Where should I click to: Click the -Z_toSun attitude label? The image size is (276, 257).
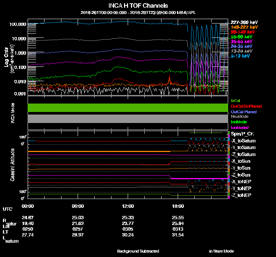tap(241, 175)
